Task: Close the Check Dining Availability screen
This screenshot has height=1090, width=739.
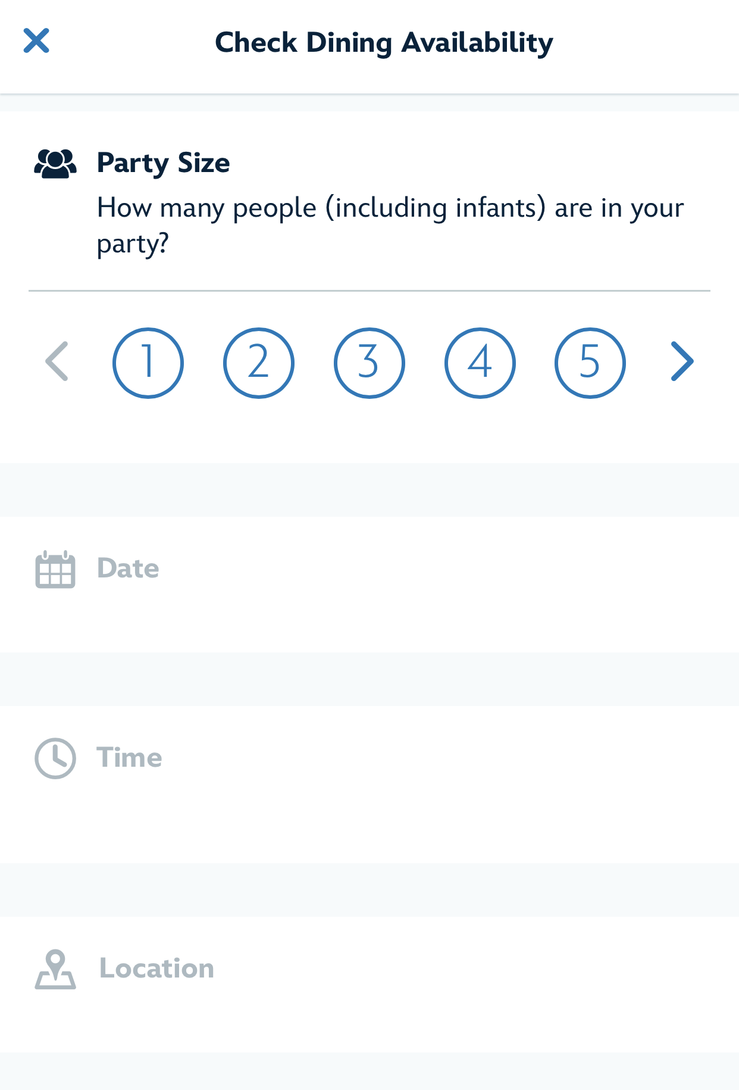Action: [x=36, y=41]
